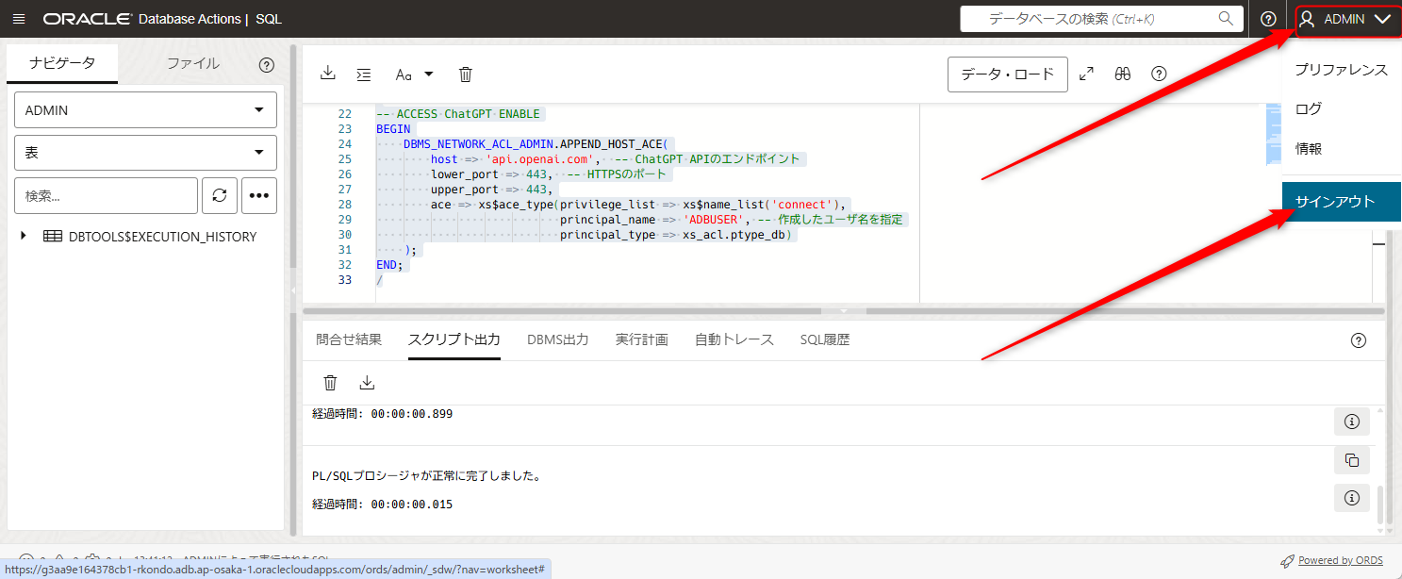Click the format code indent icon
The image size is (1402, 579).
tap(364, 74)
